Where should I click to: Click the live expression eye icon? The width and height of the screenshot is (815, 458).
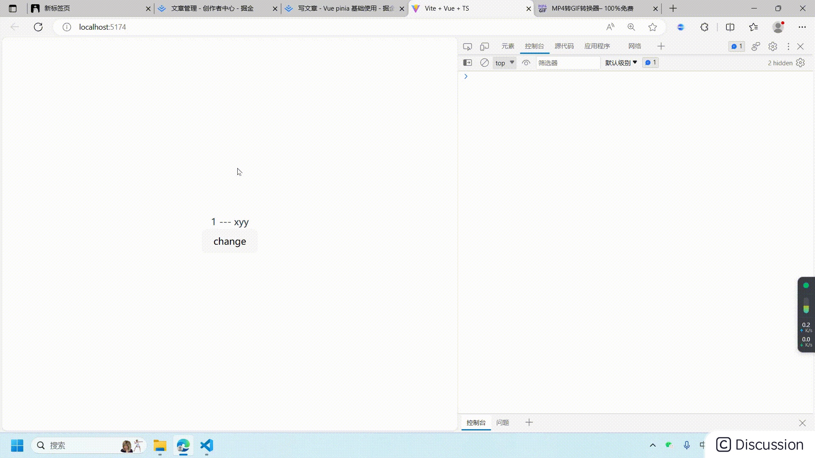pyautogui.click(x=526, y=63)
